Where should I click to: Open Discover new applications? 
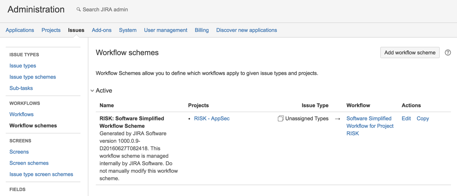point(246,30)
